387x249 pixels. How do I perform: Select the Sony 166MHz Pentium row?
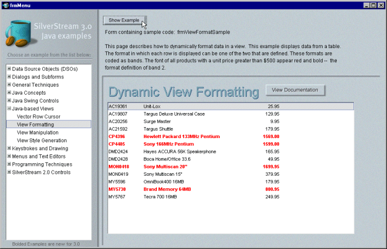[x=231, y=144]
